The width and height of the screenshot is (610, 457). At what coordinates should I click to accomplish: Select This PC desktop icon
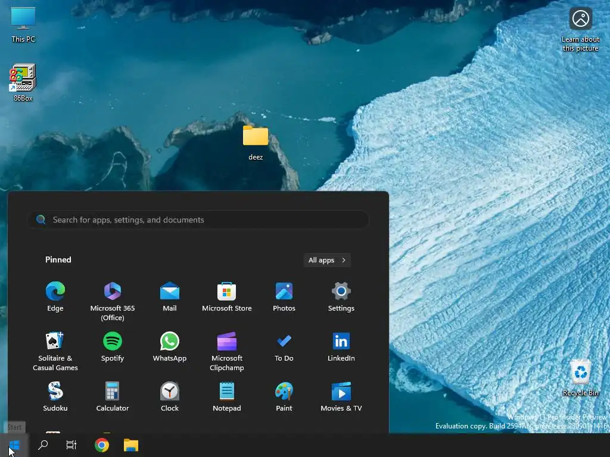coord(23,24)
